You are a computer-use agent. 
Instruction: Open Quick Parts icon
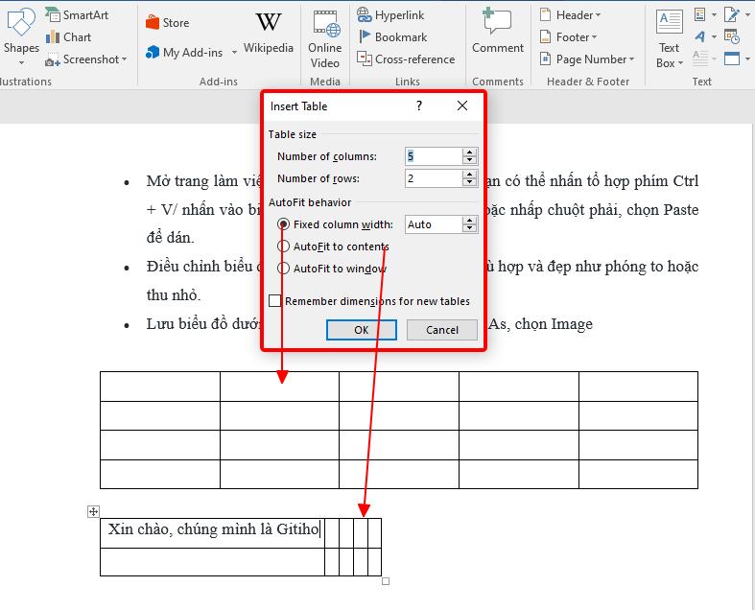pos(700,15)
